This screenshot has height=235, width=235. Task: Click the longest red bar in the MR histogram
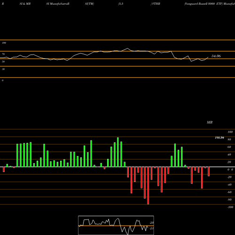click(148, 186)
